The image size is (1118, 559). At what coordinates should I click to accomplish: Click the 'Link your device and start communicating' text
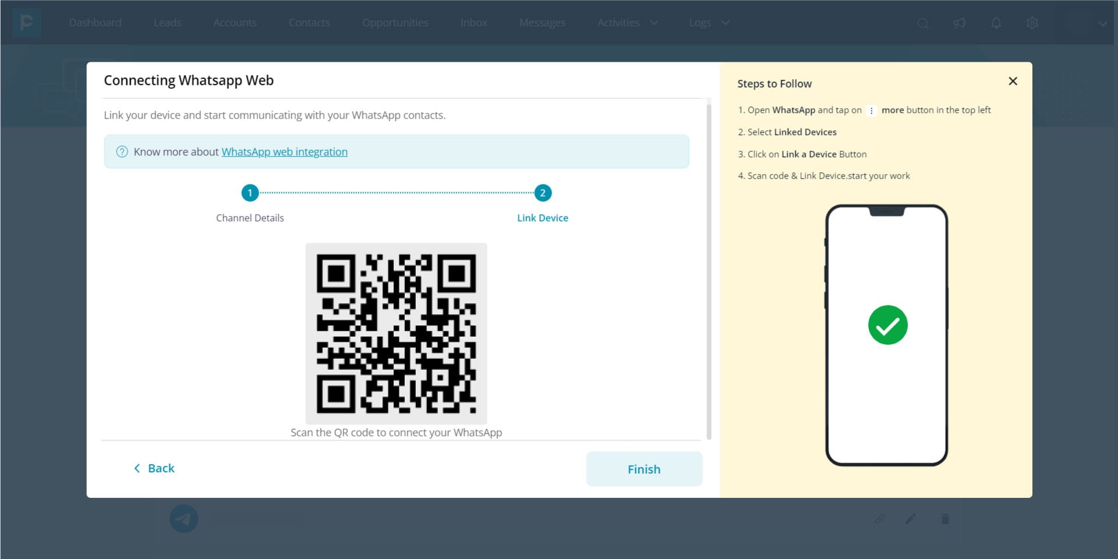[x=275, y=115]
